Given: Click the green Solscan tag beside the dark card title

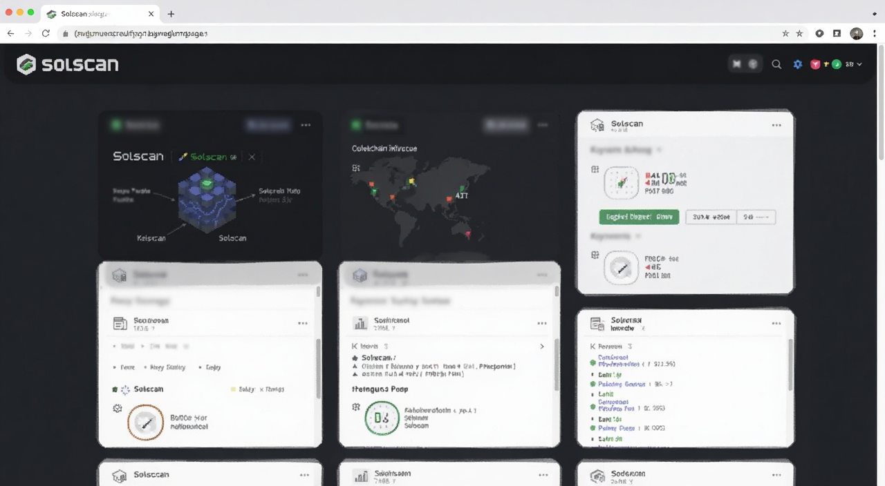Looking at the screenshot, I should [x=207, y=157].
